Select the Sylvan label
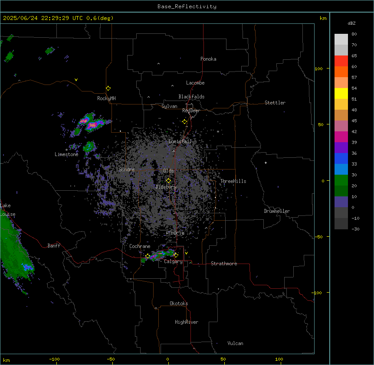 [169, 106]
